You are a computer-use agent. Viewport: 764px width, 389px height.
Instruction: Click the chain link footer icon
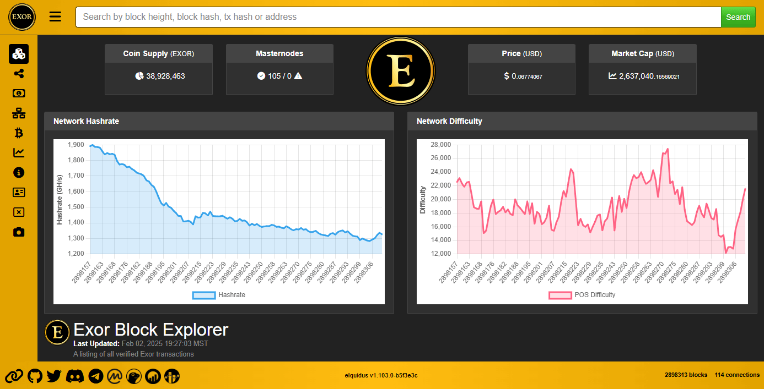[14, 376]
